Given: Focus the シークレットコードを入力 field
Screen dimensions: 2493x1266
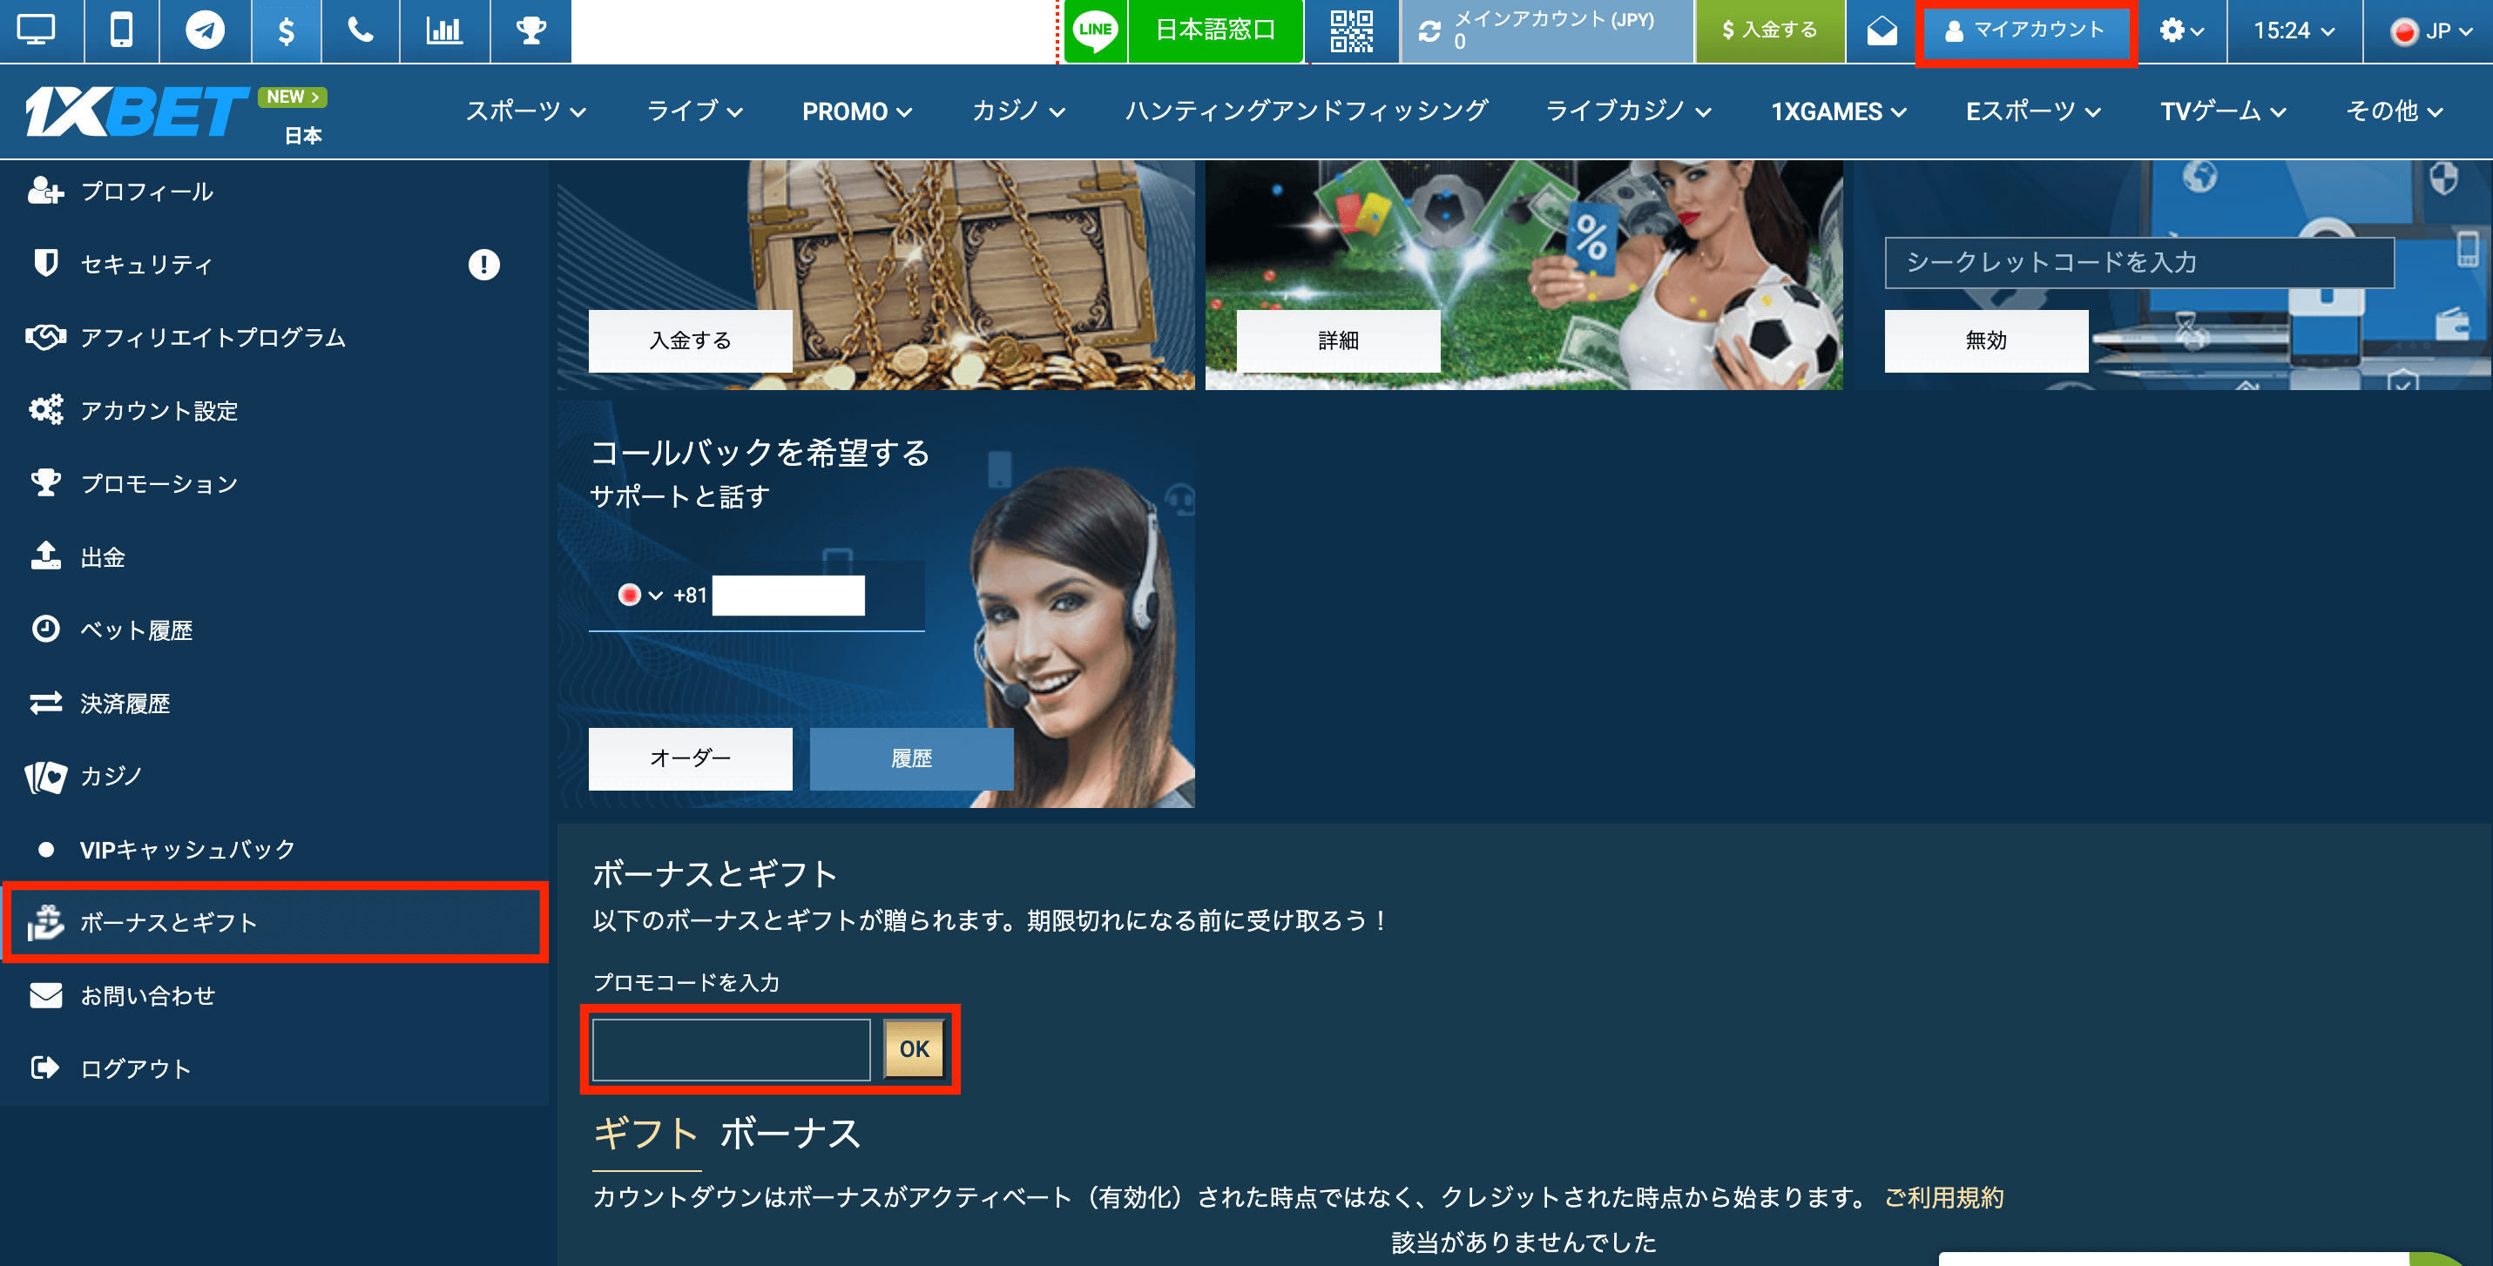Looking at the screenshot, I should click(2138, 262).
